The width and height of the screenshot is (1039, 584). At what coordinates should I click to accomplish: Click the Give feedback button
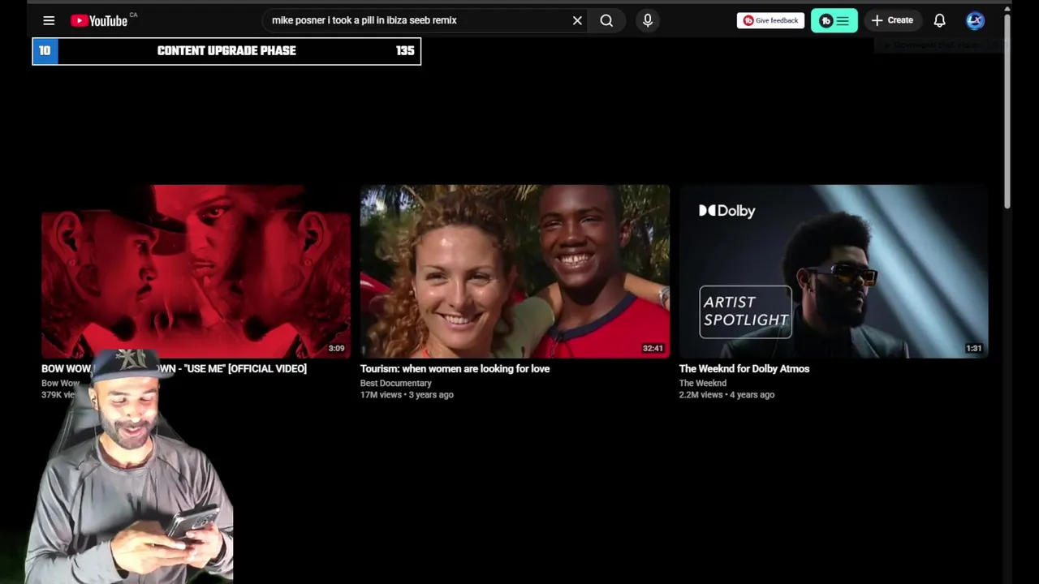pyautogui.click(x=770, y=20)
